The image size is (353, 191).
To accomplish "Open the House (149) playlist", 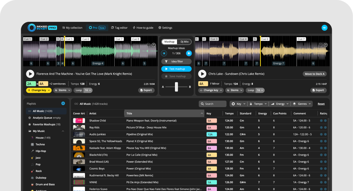I will [43, 138].
